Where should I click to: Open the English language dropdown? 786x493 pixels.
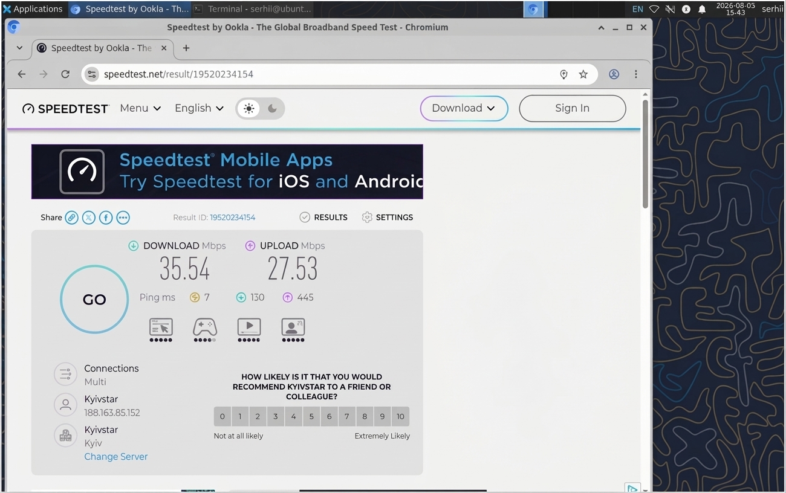coord(199,108)
